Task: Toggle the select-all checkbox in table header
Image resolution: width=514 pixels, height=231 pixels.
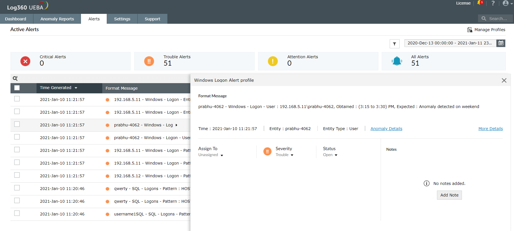Action: point(17,88)
